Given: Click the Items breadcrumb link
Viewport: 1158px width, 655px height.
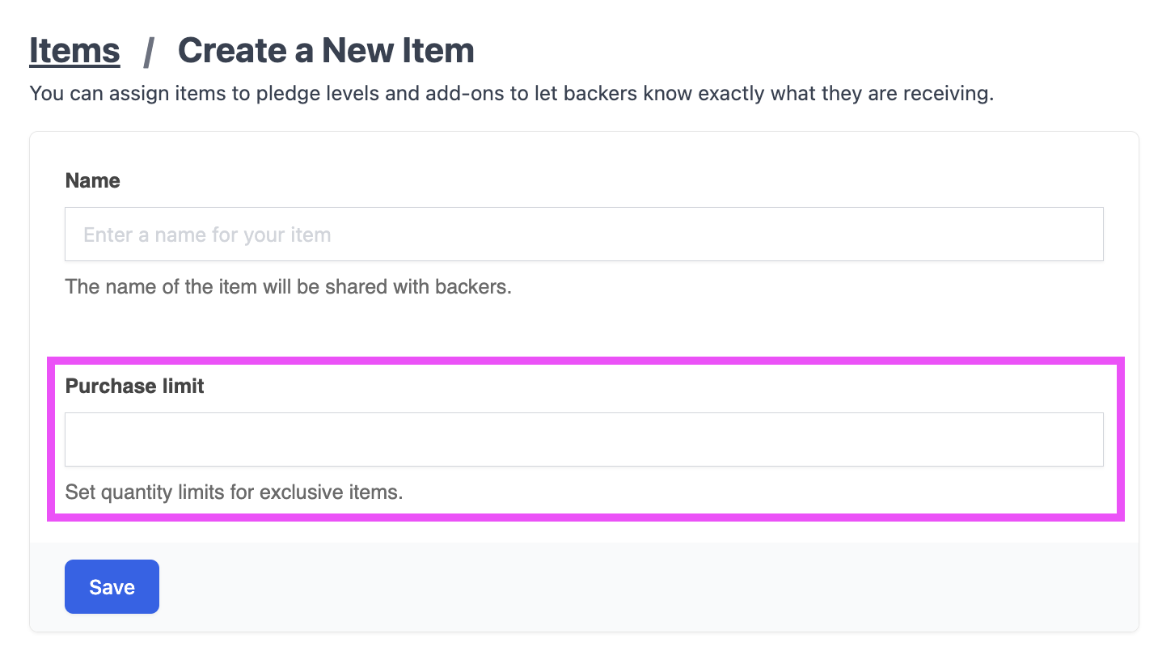Looking at the screenshot, I should point(74,50).
